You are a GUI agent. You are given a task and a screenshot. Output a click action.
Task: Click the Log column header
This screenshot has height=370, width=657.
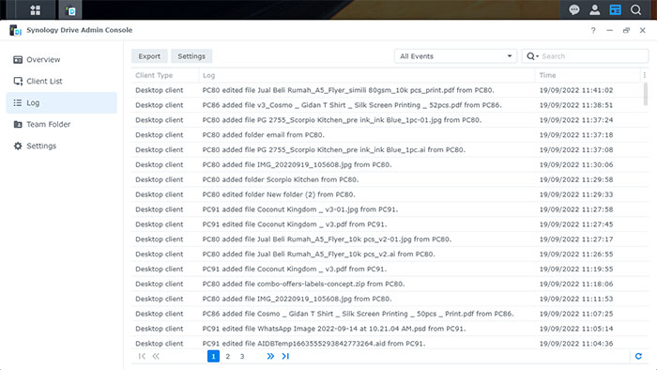point(367,75)
